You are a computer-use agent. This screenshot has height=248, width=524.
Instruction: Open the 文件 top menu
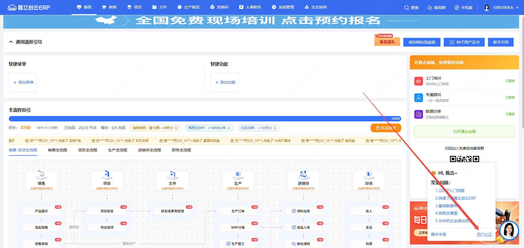coord(159,7)
